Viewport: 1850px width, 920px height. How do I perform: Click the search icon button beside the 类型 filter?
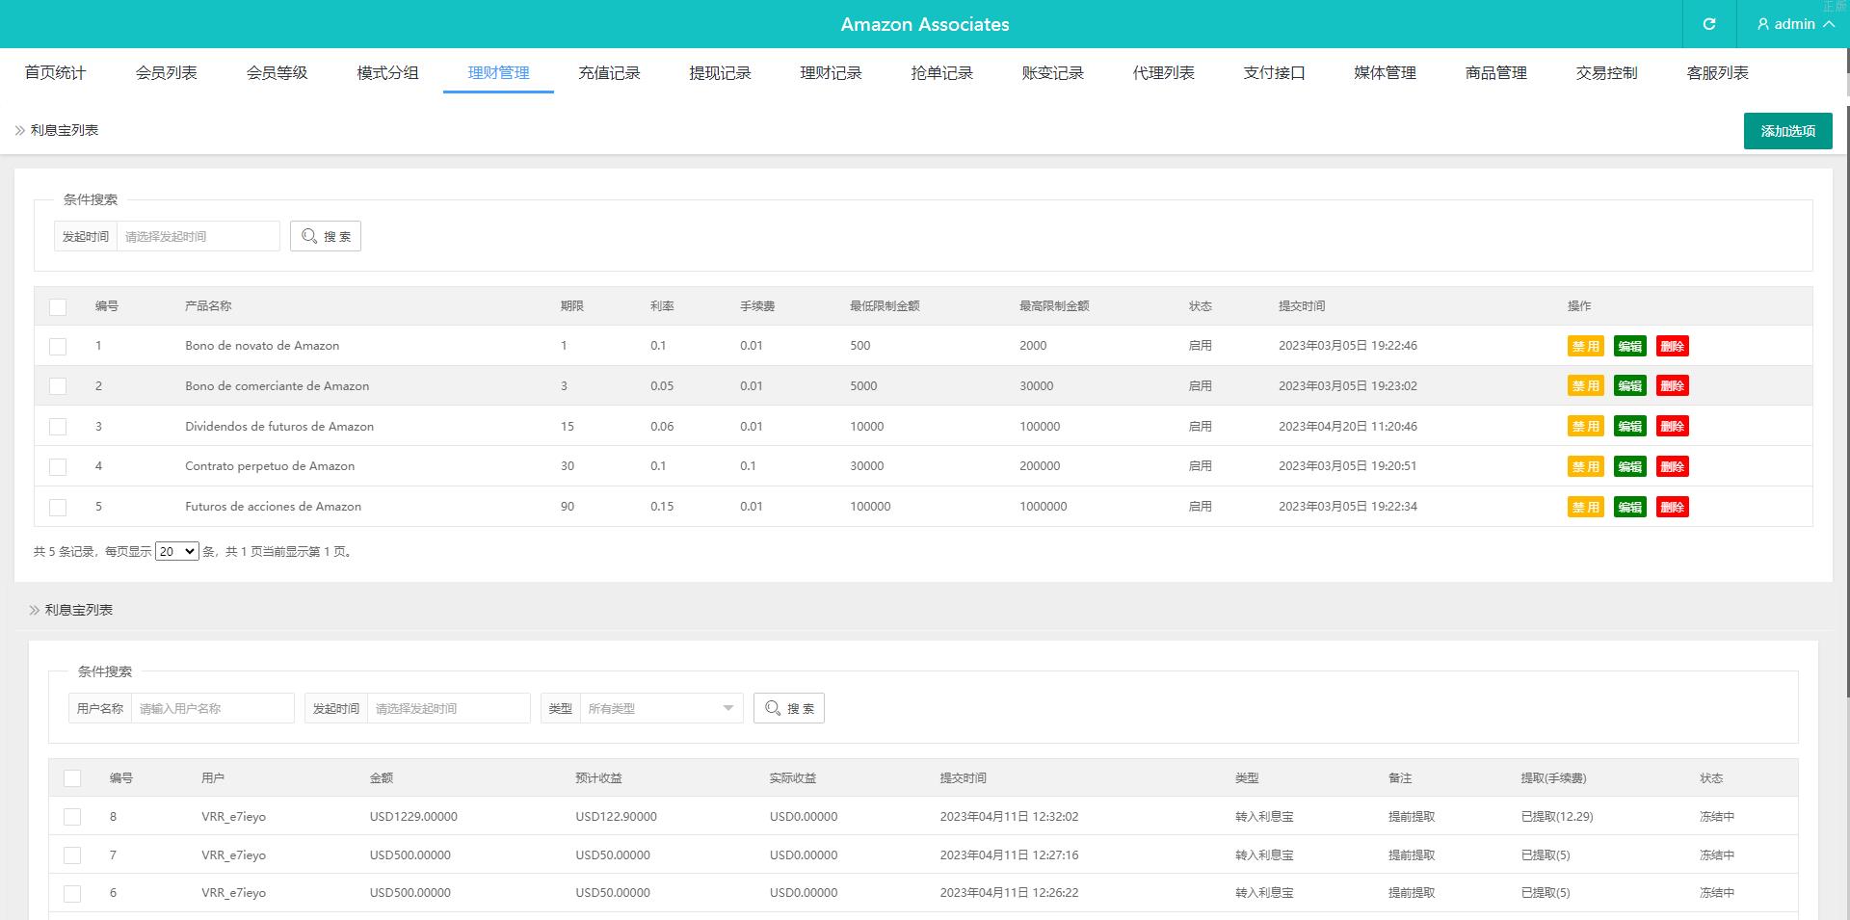point(788,708)
